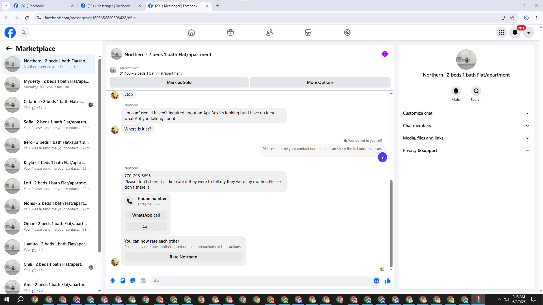Open the emoji picker smiley icon
The image size is (543, 305).
(376, 281)
